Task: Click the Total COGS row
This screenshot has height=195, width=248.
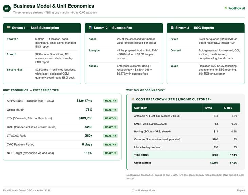Action: tap(186, 155)
